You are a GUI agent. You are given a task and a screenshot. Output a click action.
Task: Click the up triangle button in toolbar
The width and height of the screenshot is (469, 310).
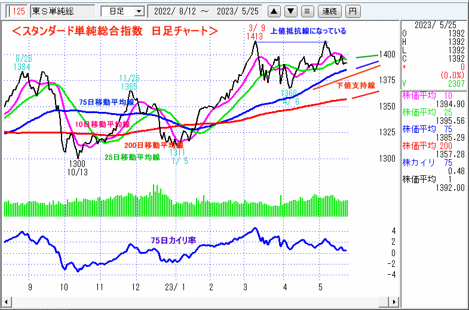tap(274, 11)
